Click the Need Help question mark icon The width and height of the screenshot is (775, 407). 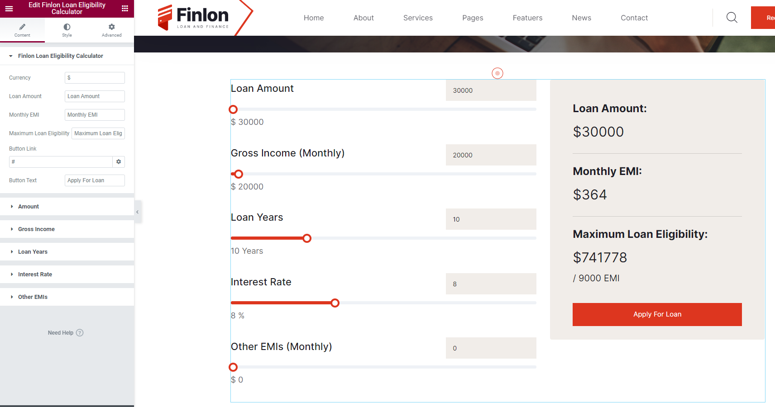tap(80, 333)
